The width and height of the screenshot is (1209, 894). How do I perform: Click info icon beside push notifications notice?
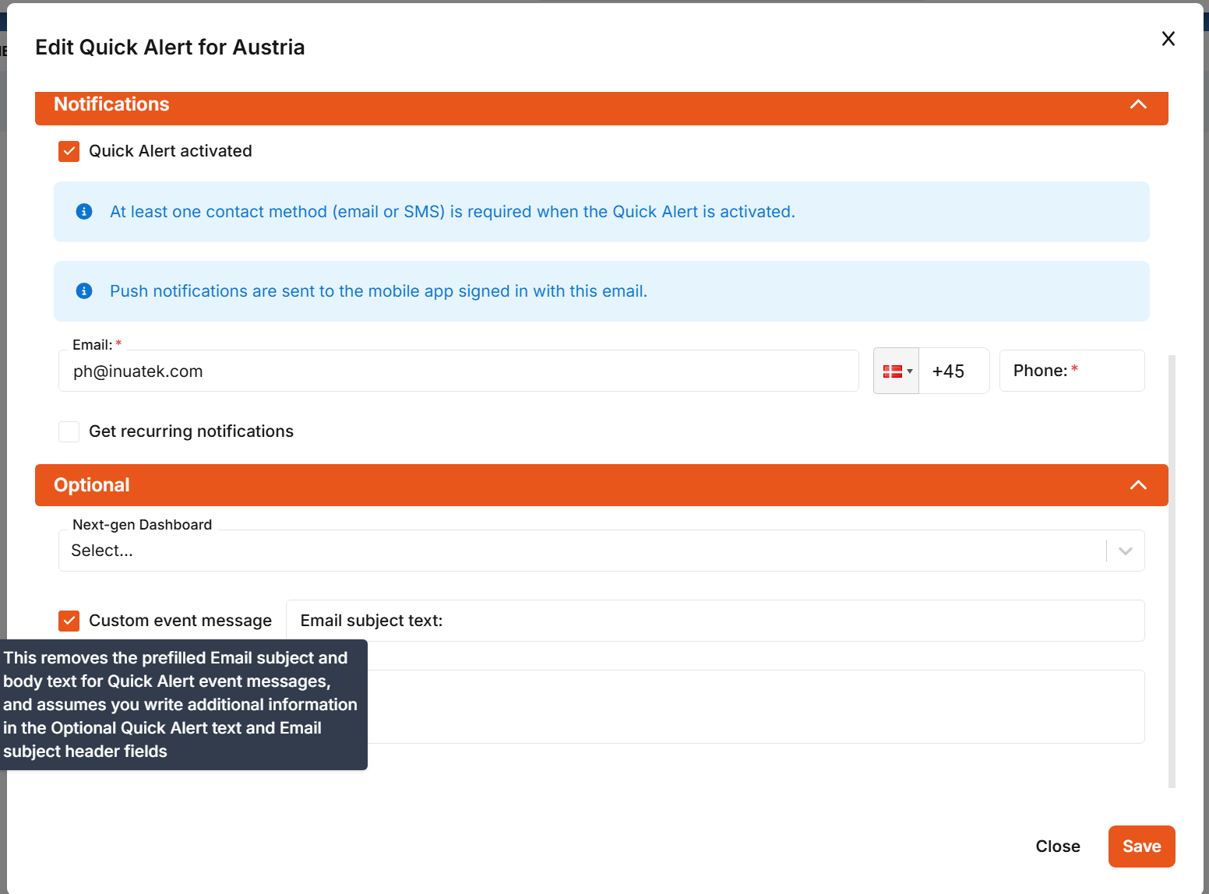(x=84, y=291)
